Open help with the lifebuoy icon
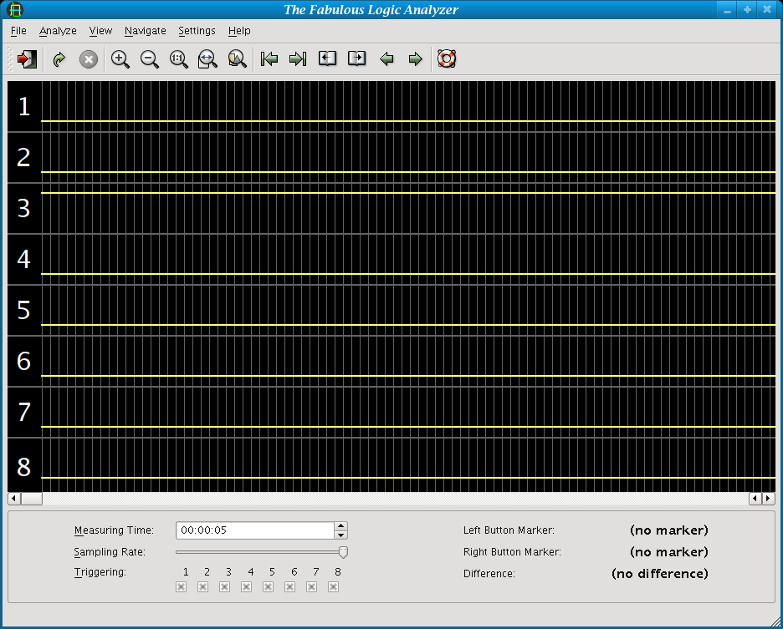The width and height of the screenshot is (783, 629). click(x=447, y=59)
